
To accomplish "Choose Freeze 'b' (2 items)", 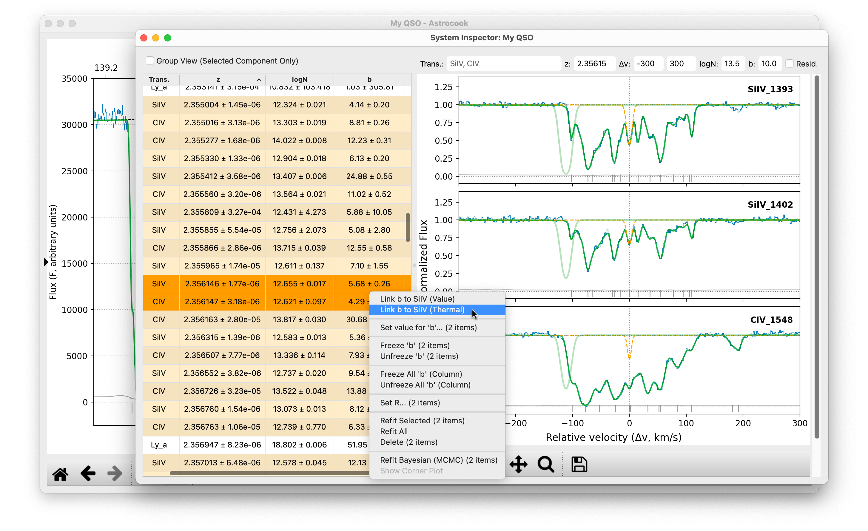I will pos(437,345).
